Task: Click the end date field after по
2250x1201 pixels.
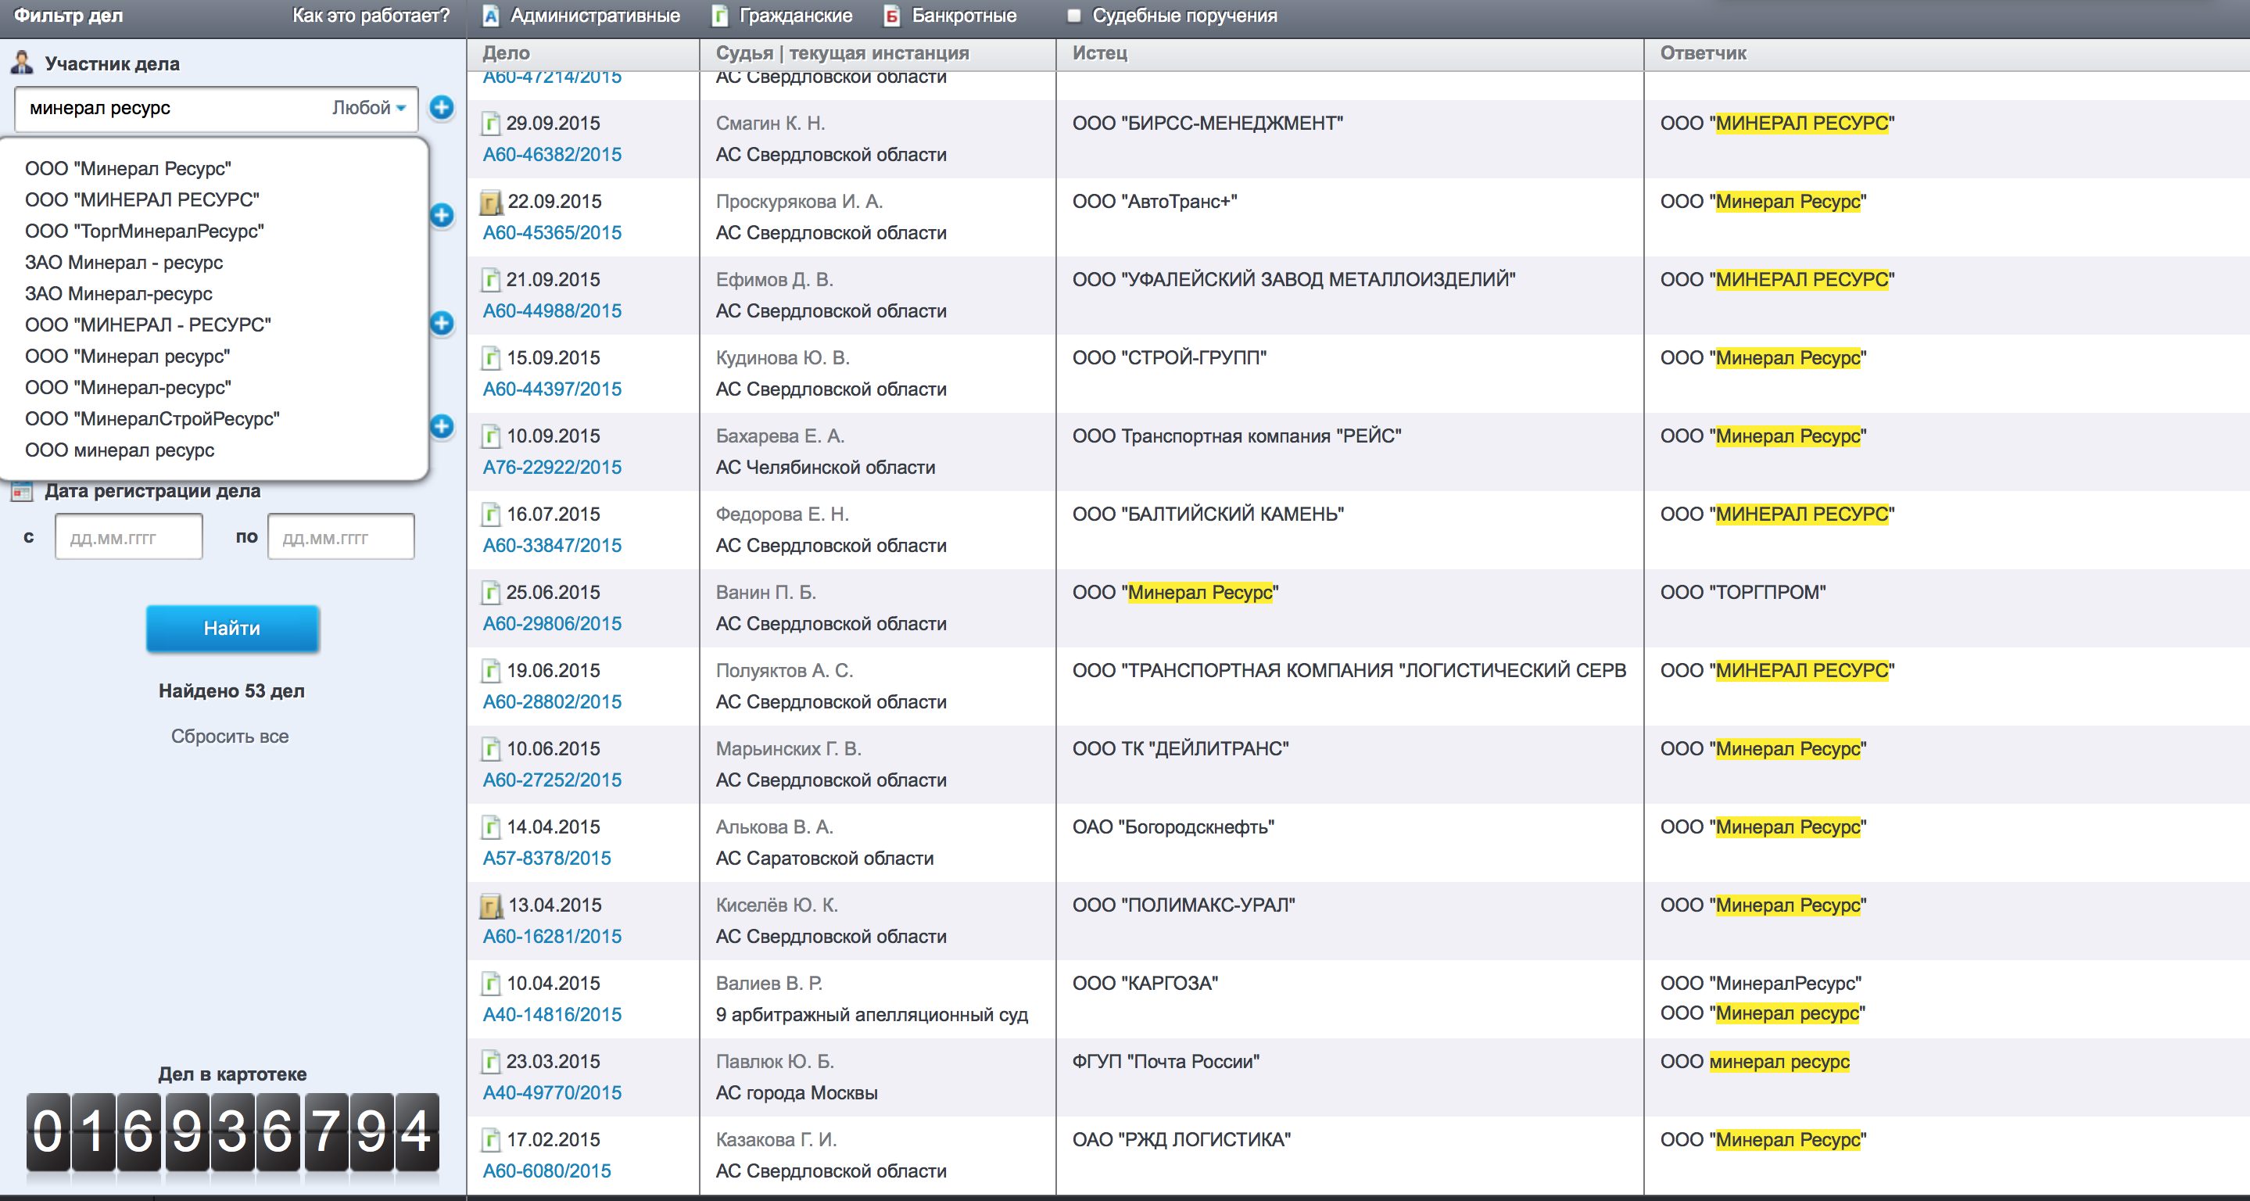Action: [341, 537]
